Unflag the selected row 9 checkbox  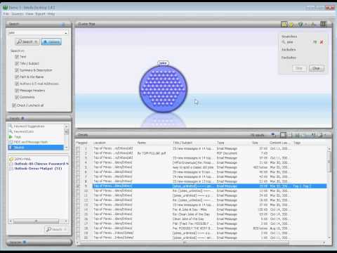coord(78,186)
